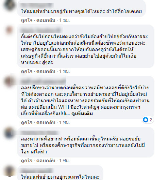Open second commenter's profile picture
The image size is (168, 180).
10,30
